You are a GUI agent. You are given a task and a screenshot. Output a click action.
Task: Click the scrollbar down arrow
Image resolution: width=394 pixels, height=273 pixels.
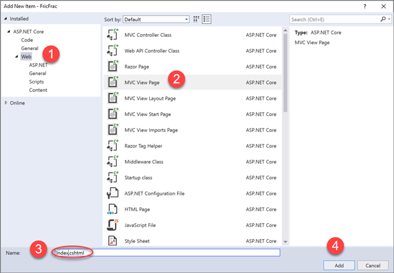point(285,242)
